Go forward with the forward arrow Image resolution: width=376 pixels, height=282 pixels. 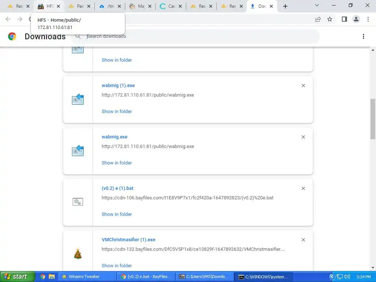[x=20, y=19]
